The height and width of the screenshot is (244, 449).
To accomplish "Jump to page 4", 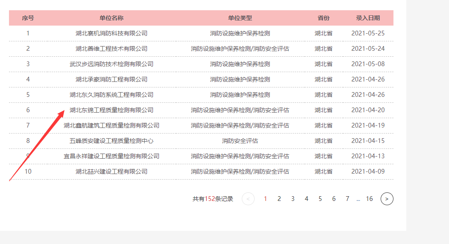I will tap(306, 199).
